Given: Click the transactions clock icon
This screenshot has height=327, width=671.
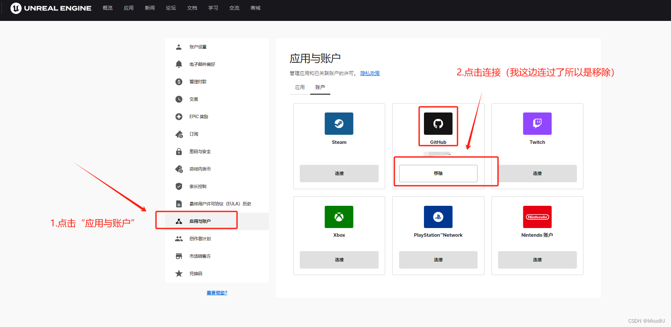Looking at the screenshot, I should pyautogui.click(x=179, y=99).
